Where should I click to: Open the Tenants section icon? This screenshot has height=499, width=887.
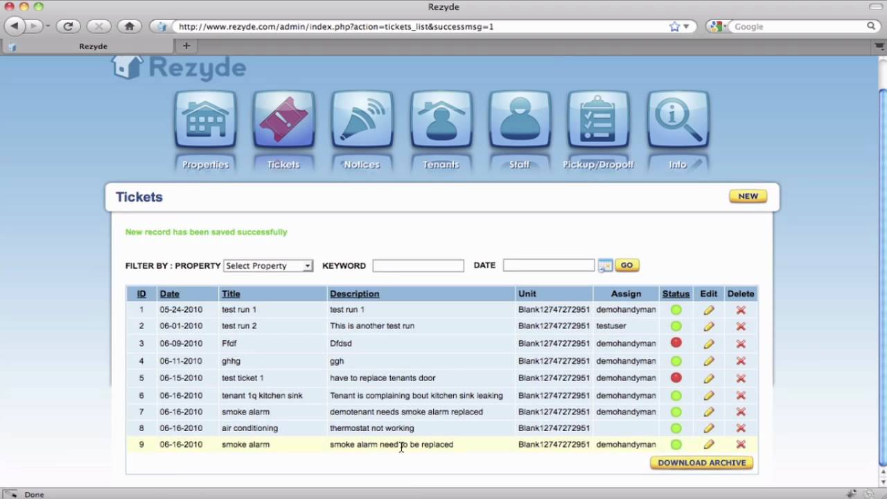click(441, 119)
